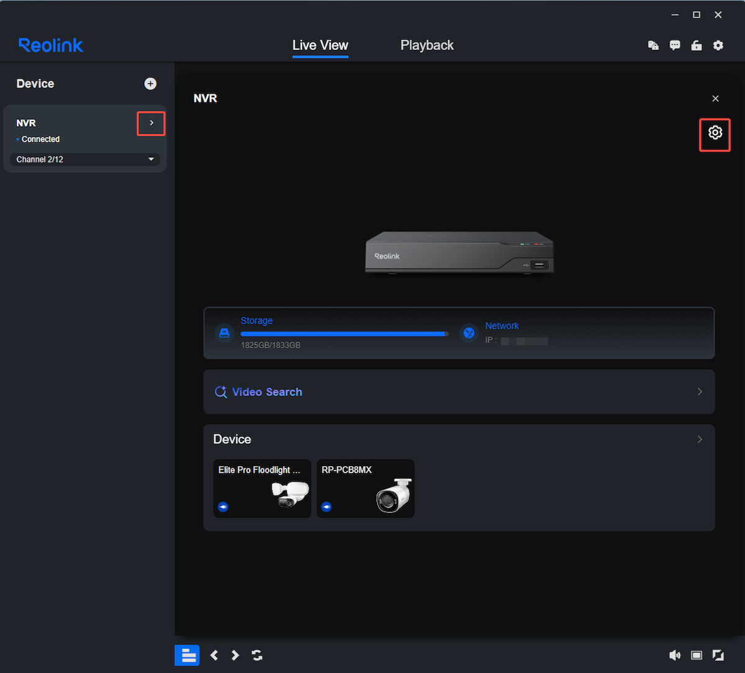The height and width of the screenshot is (673, 745).
Task: Open the message chat bubble icon
Action: pos(675,45)
